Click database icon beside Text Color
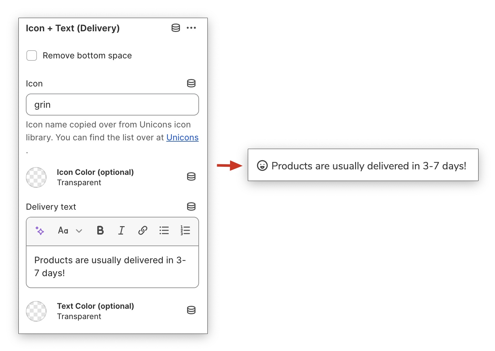495x351 pixels. pos(191,310)
